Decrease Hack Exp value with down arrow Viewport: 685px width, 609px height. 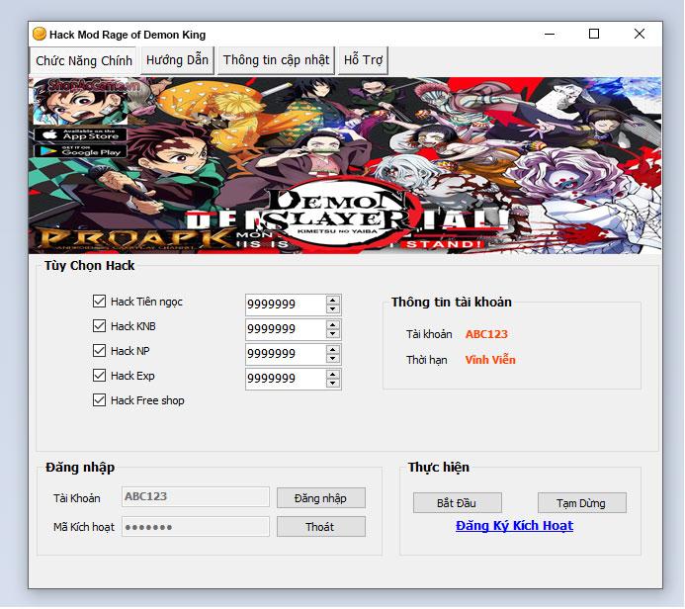pyautogui.click(x=332, y=384)
